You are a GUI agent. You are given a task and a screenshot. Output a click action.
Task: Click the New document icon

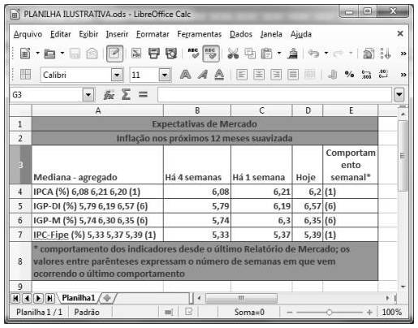point(25,54)
